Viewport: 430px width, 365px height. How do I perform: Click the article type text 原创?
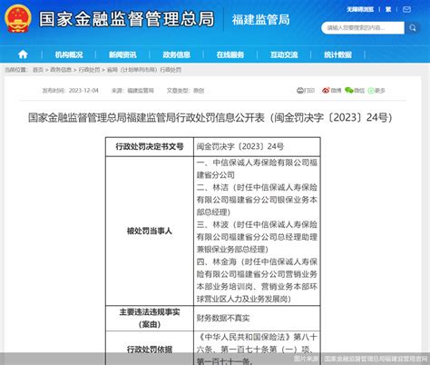click(199, 91)
